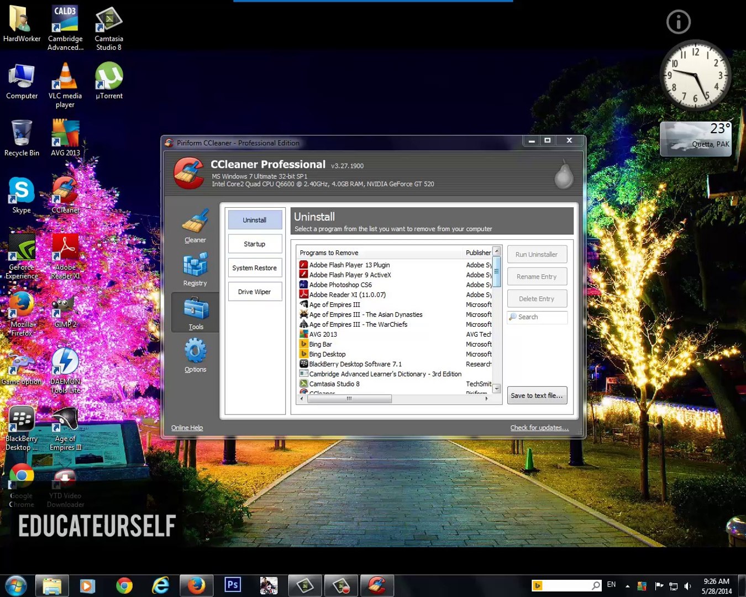
Task: Click the vertical scrollbar down arrow
Action: pyautogui.click(x=497, y=389)
